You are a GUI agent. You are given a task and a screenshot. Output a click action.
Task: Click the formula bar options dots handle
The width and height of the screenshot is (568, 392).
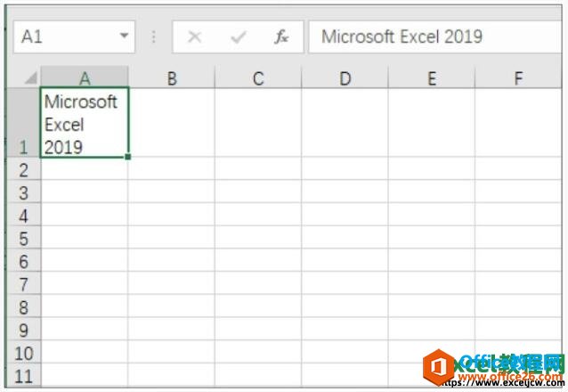pos(154,37)
